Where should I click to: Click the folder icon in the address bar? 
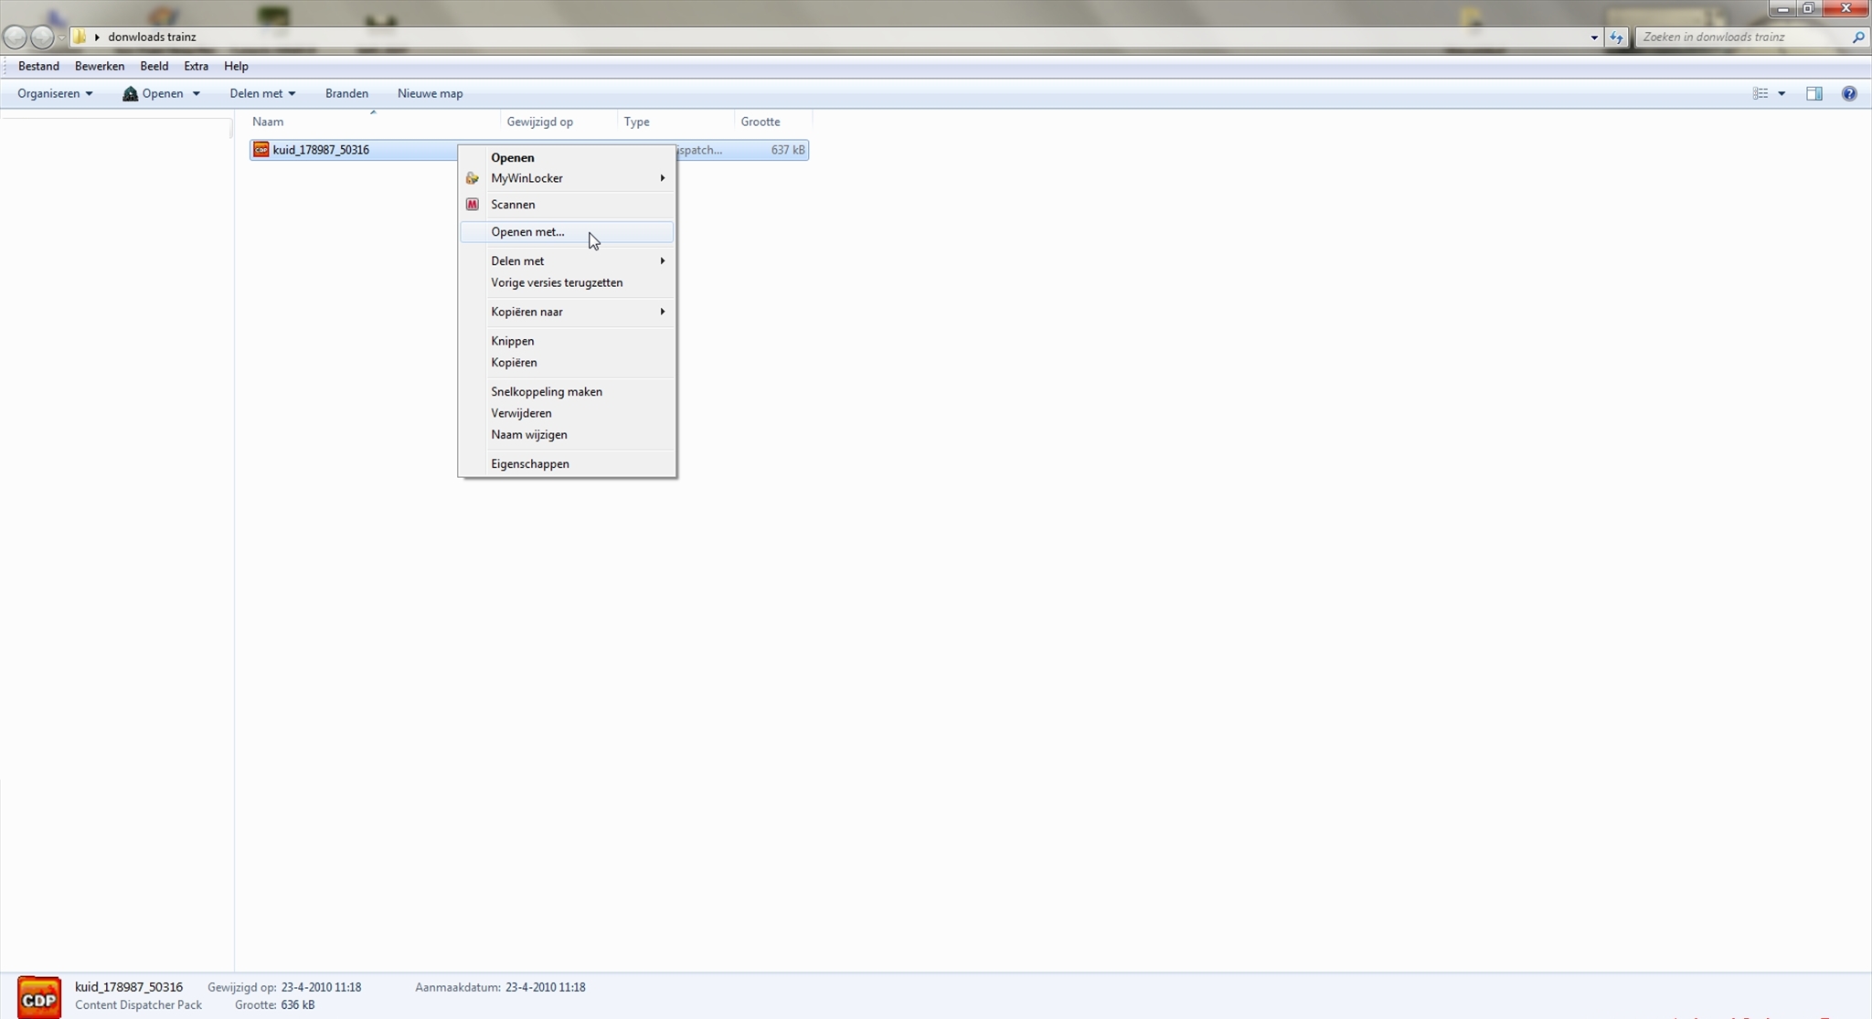(x=80, y=37)
